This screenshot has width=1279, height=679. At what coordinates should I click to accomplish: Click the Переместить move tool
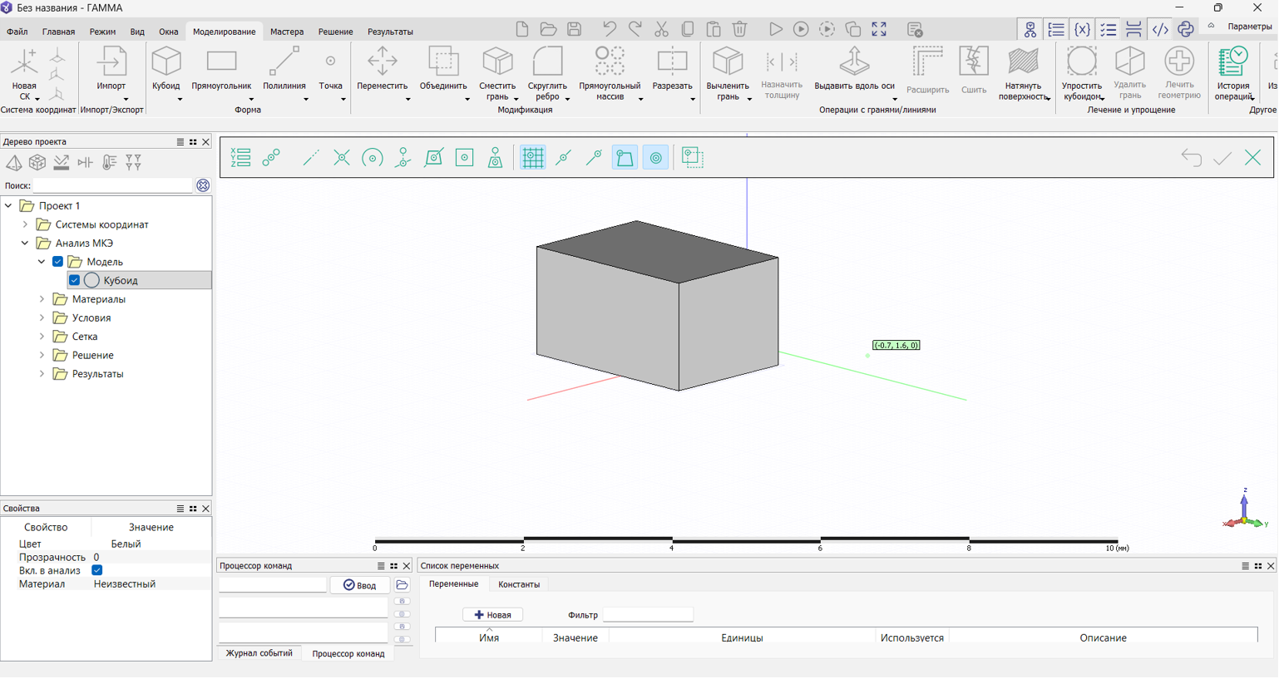(383, 70)
